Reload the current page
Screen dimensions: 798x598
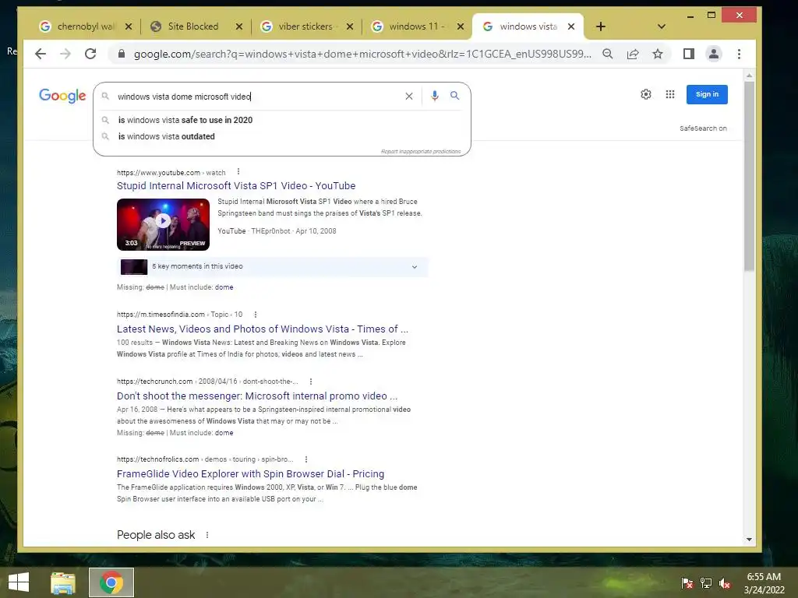[90, 54]
